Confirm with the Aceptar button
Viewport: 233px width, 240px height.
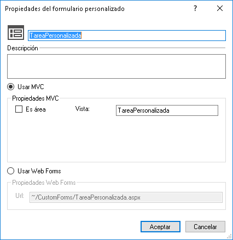pos(160,227)
